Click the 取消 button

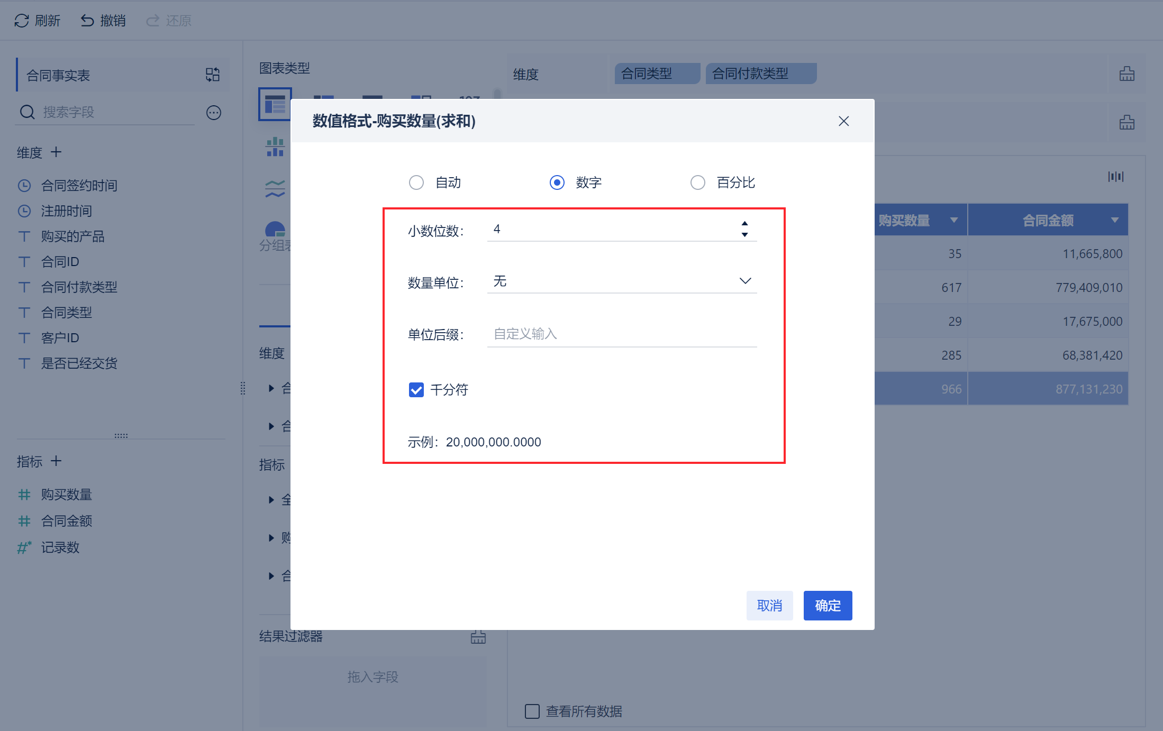point(769,605)
